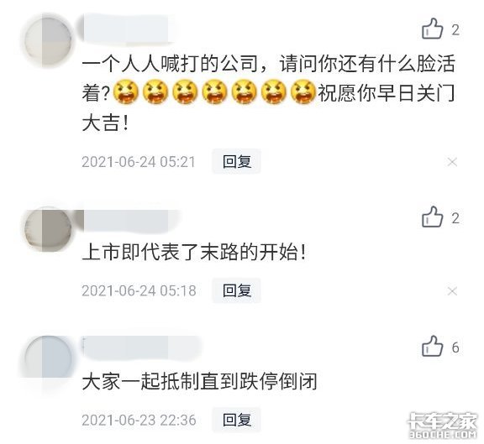Like the comment with 6 likes
Viewport: 484px width, 444px height.
432,346
